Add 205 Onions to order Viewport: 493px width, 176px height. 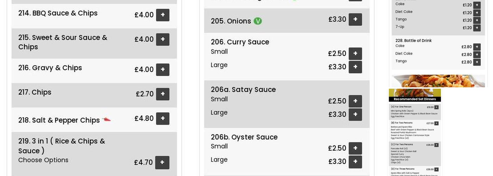355,19
